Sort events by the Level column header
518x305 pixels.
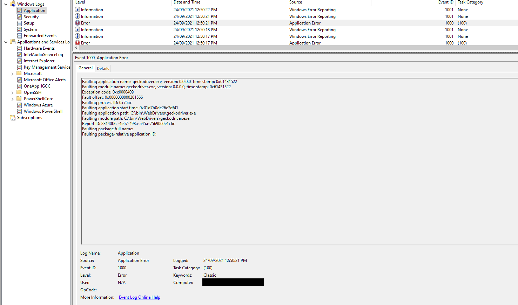(80, 2)
